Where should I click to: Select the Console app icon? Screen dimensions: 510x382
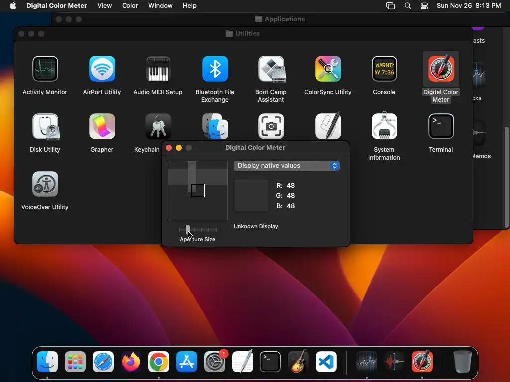point(384,69)
